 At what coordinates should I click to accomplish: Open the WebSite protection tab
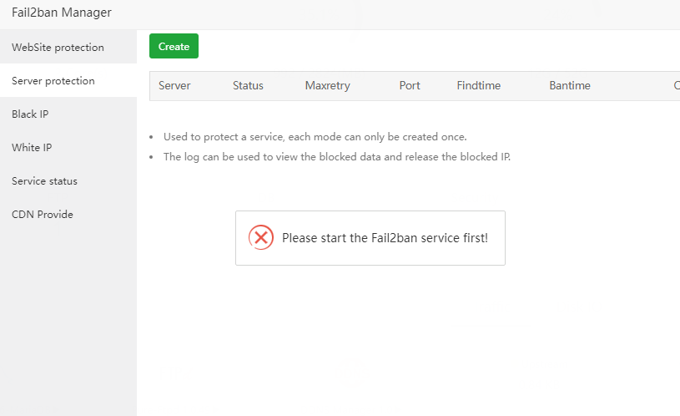click(x=58, y=48)
